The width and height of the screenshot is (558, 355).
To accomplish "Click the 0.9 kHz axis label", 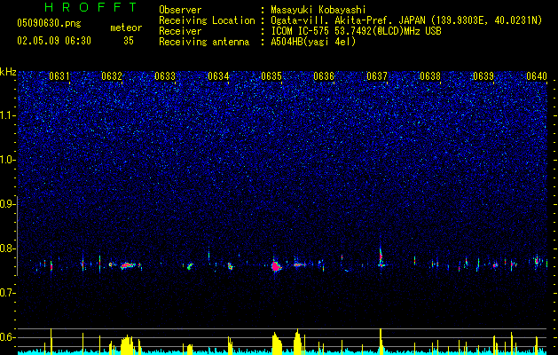I will pos(7,204).
